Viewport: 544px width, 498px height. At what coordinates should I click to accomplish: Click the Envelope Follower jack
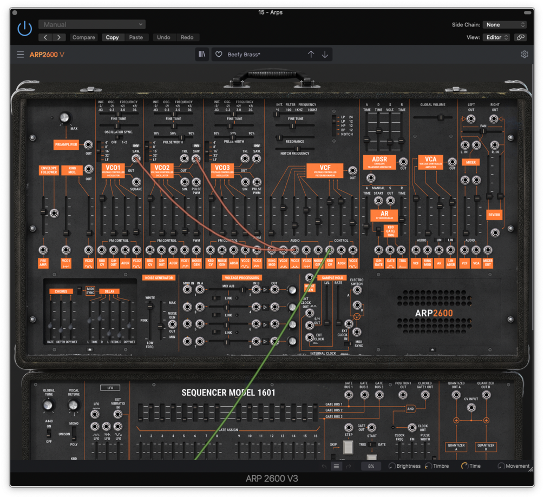pyautogui.click(x=54, y=213)
